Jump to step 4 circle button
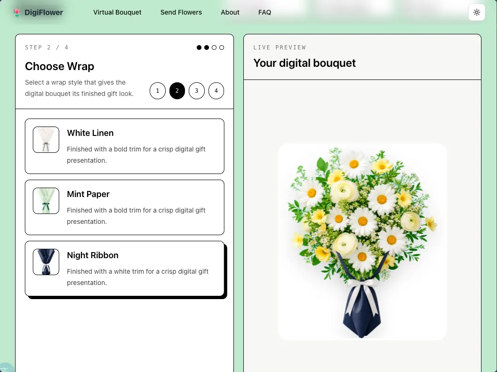Image resolution: width=497 pixels, height=372 pixels. coord(216,91)
